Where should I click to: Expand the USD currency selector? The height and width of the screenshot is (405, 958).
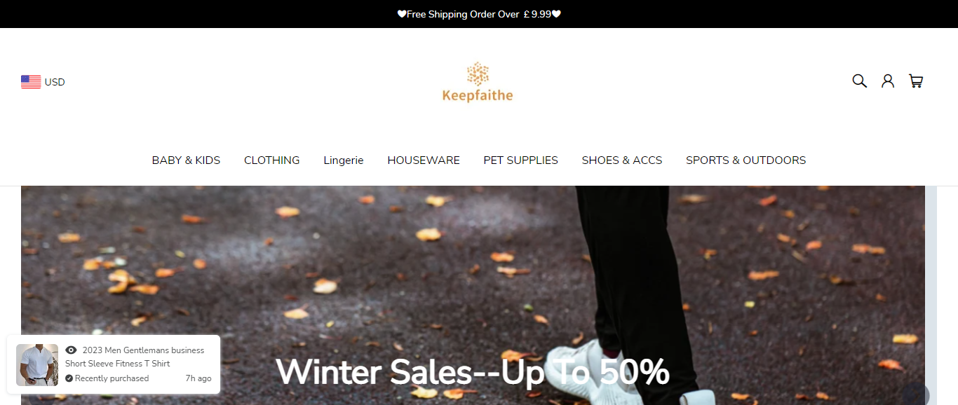pyautogui.click(x=43, y=82)
